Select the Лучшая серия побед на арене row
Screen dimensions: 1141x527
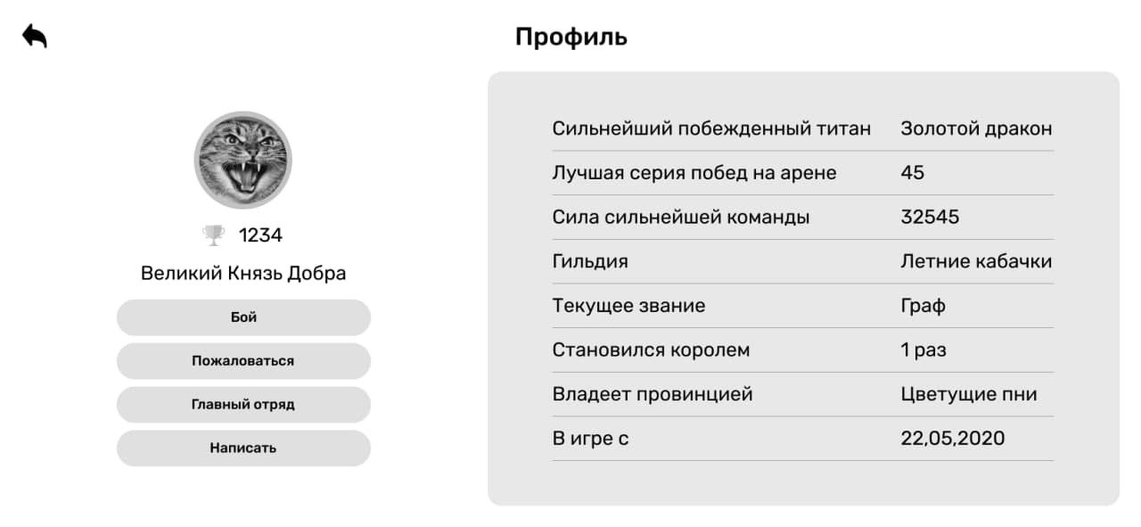[802, 173]
